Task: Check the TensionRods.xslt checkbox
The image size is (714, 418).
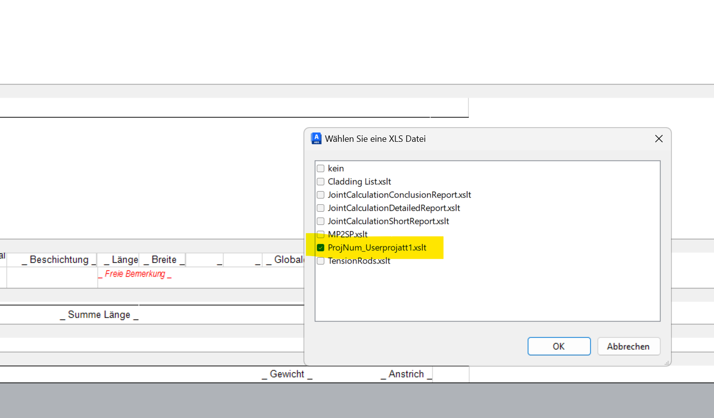Action: coord(321,261)
